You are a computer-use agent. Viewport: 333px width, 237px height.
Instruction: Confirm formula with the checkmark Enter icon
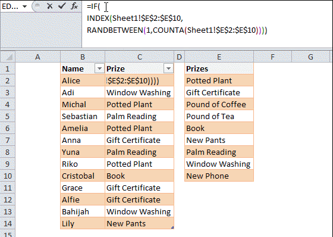pos(62,6)
